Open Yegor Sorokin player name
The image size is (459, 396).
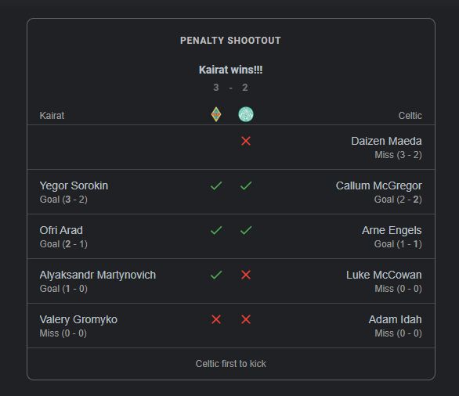pos(74,185)
